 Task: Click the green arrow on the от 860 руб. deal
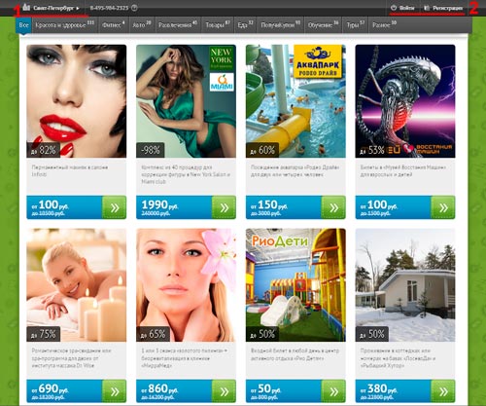[x=224, y=391]
